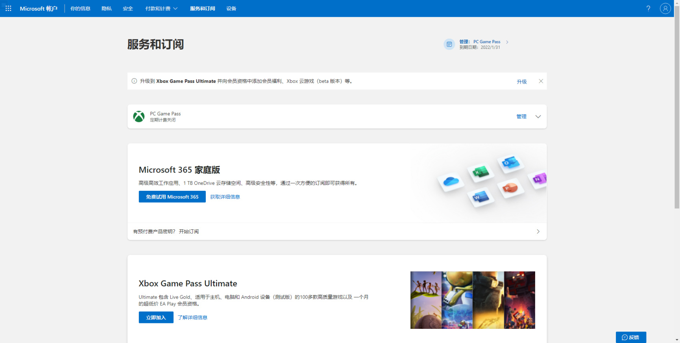The image size is (680, 343).
Task: Open the 付款和计费 dropdown menu
Action: [161, 8]
